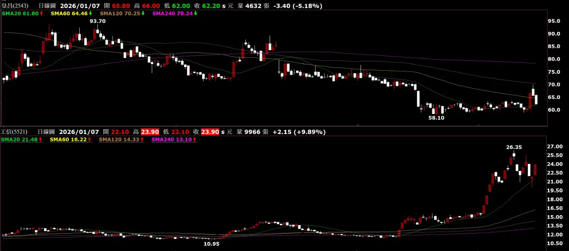Open the 日線圖 period selector for 皇昌
Screen dimensions: 569x251
click(x=47, y=6)
